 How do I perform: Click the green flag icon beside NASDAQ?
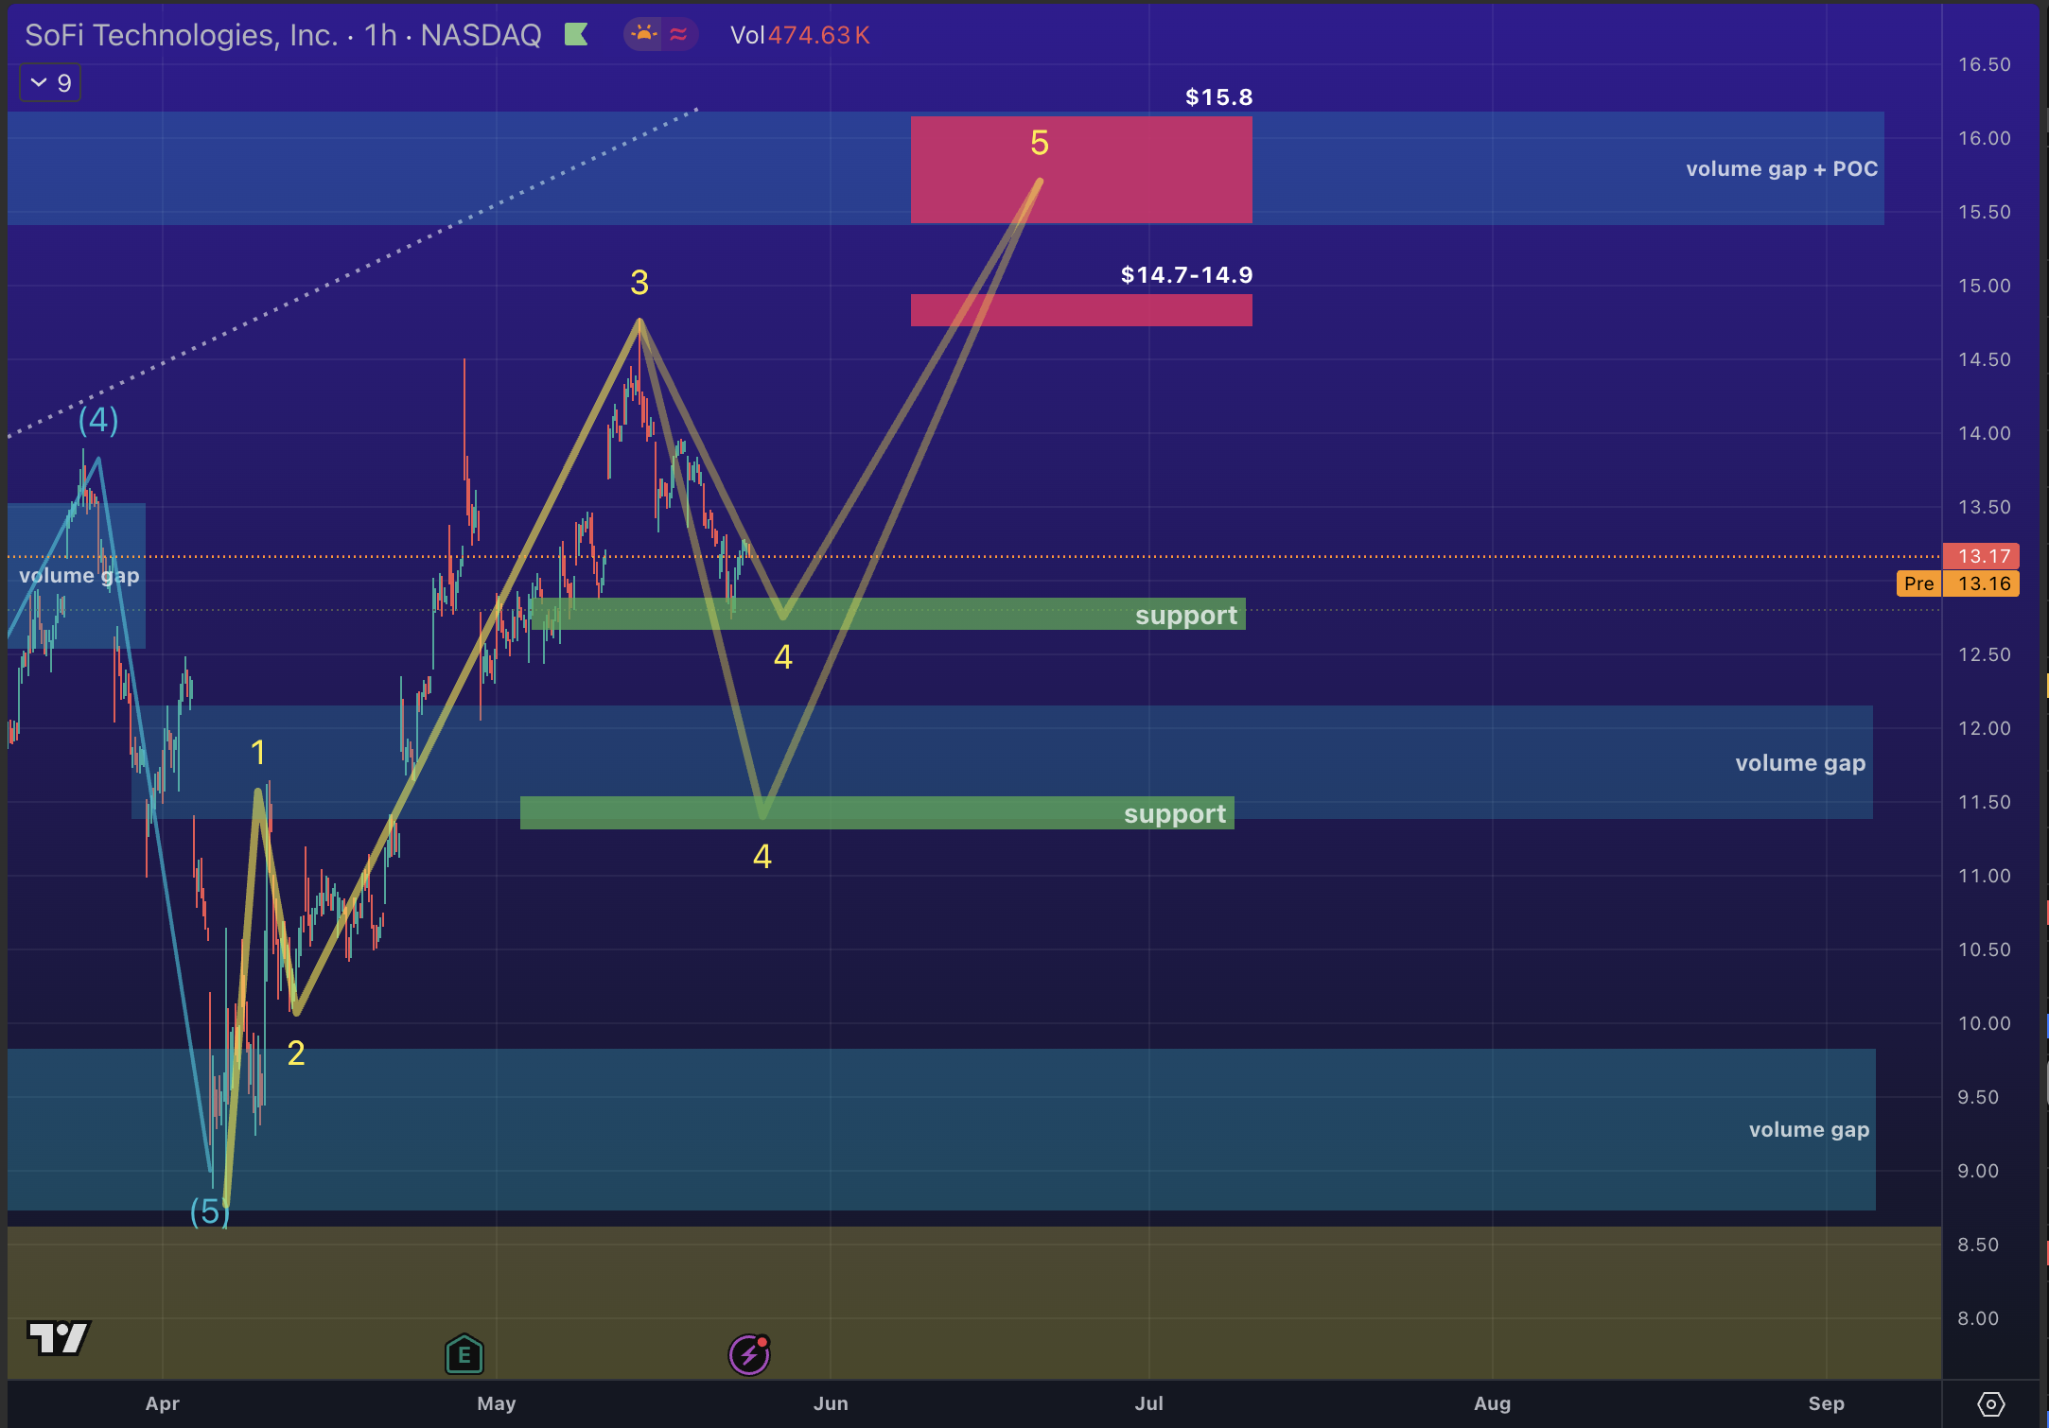[576, 35]
